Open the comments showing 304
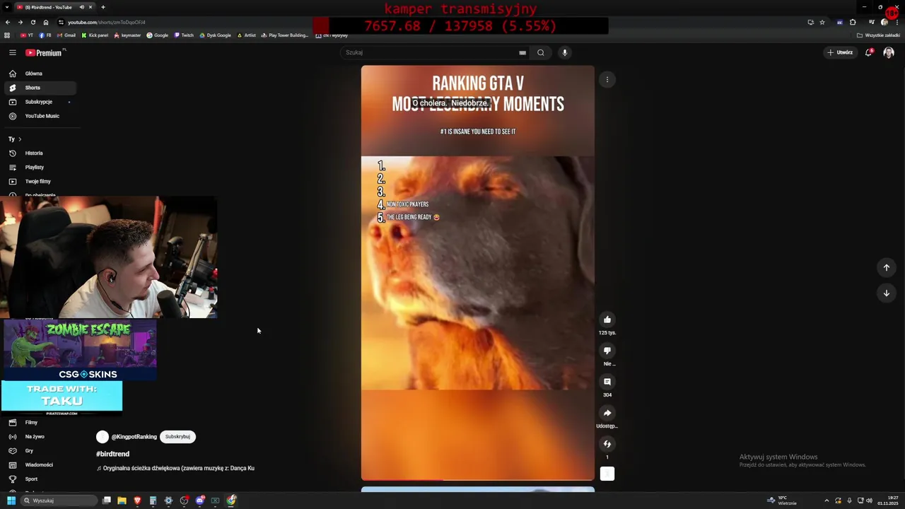905x509 pixels. [x=607, y=382]
